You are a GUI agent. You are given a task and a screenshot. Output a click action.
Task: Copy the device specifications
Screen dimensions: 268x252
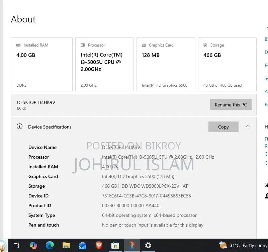point(224,127)
